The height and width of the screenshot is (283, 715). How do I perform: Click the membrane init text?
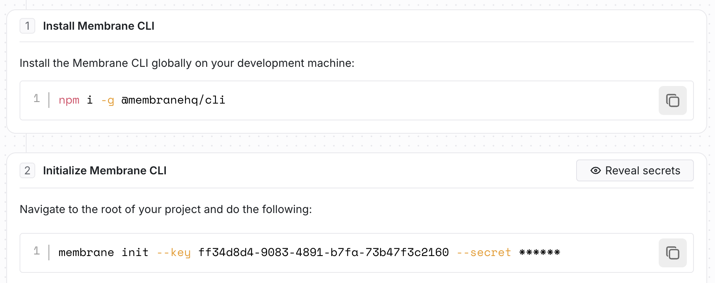[104, 253]
